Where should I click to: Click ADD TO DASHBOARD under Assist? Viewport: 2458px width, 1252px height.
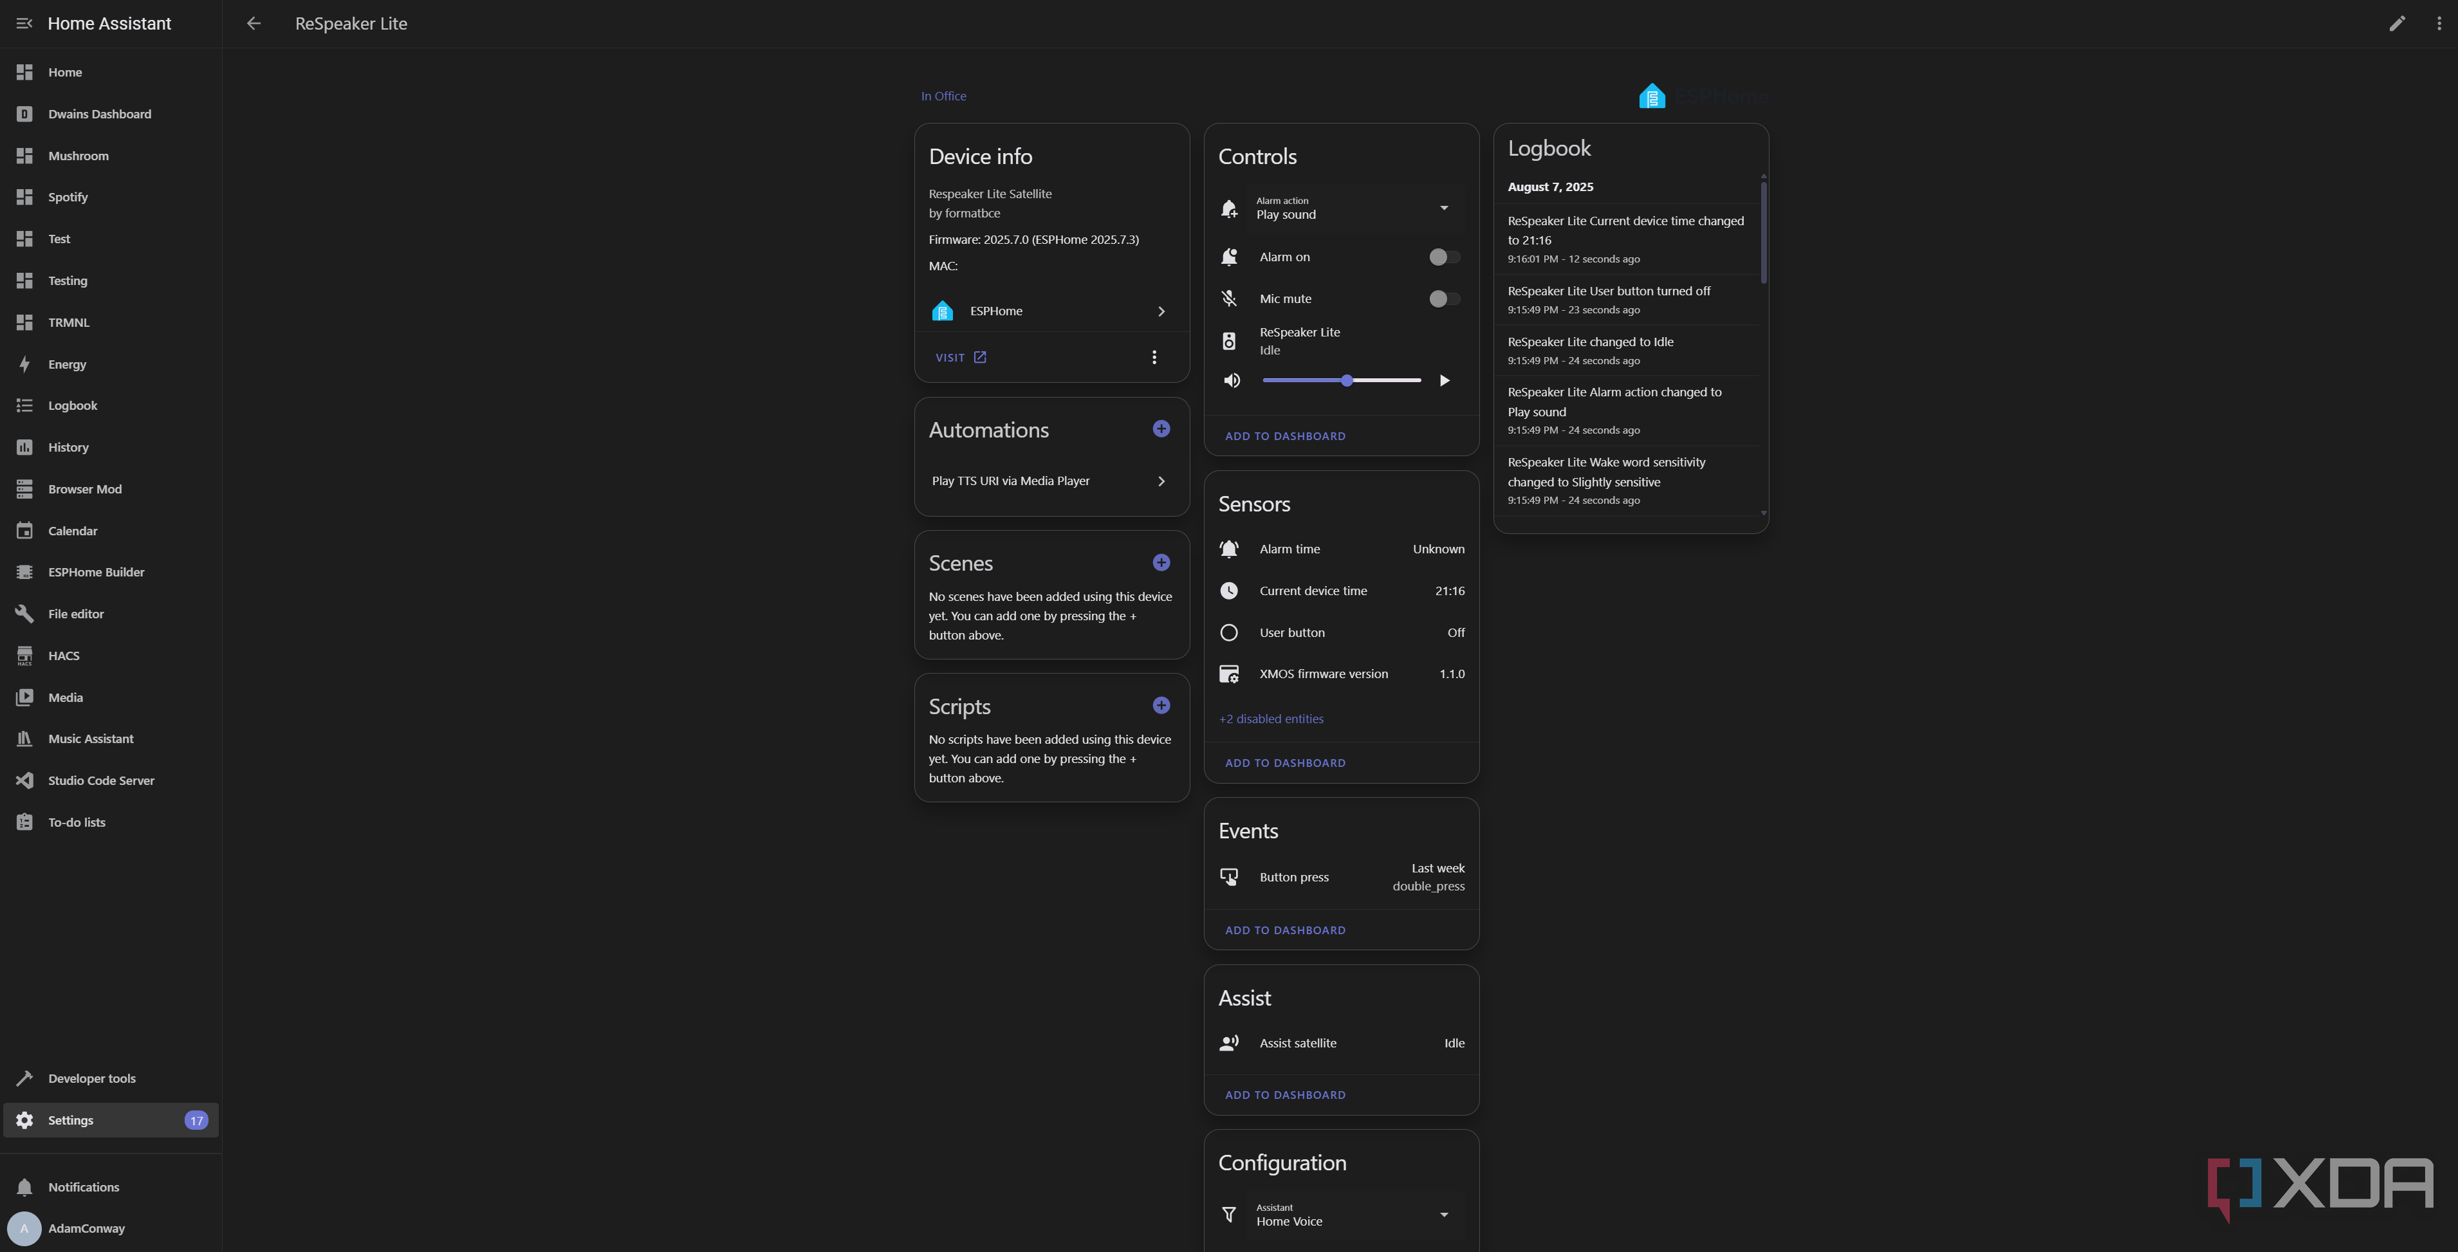(x=1285, y=1096)
